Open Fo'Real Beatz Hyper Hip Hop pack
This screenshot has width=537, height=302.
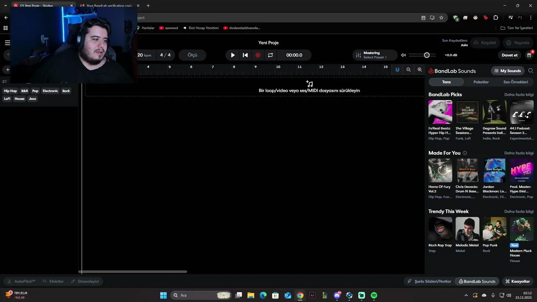440,112
